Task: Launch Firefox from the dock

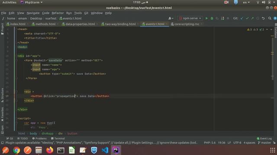Action: (x=50, y=150)
